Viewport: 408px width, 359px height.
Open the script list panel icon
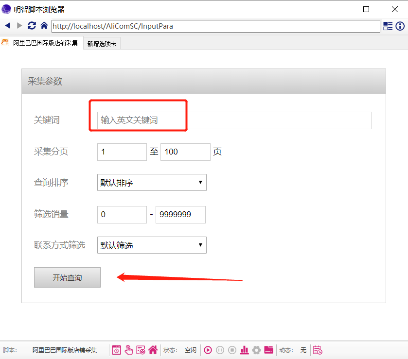click(388, 26)
